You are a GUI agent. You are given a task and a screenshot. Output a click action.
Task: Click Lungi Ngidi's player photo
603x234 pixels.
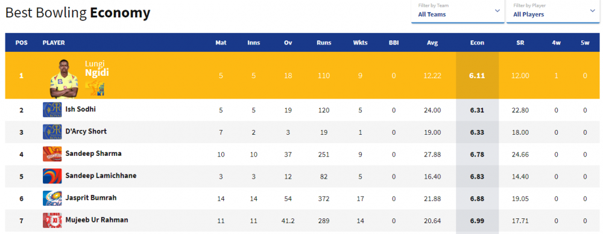[64, 79]
